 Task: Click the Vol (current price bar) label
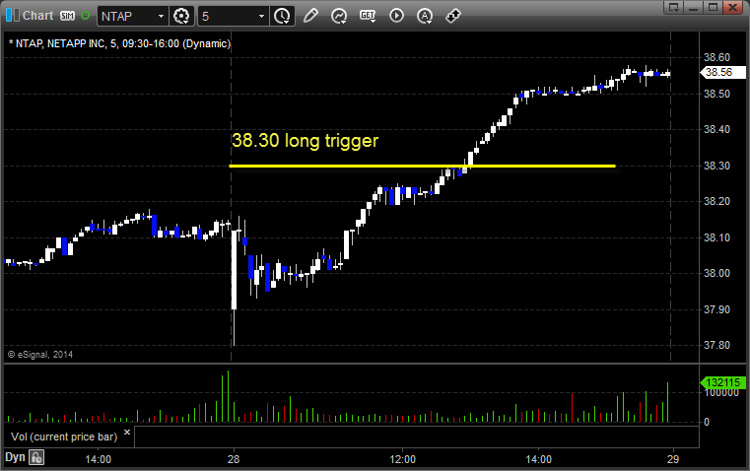[64, 437]
